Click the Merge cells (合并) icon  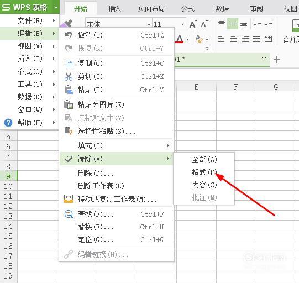(x=295, y=25)
